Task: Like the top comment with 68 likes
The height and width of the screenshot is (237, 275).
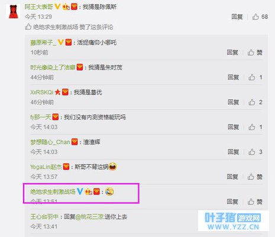Action: point(260,17)
